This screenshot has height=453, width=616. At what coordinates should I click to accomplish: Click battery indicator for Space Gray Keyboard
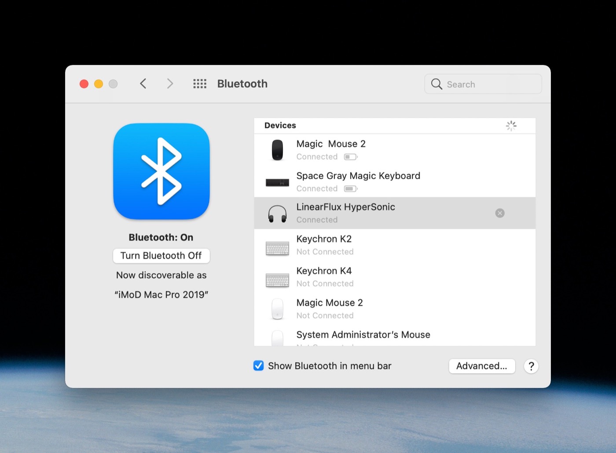pos(351,189)
